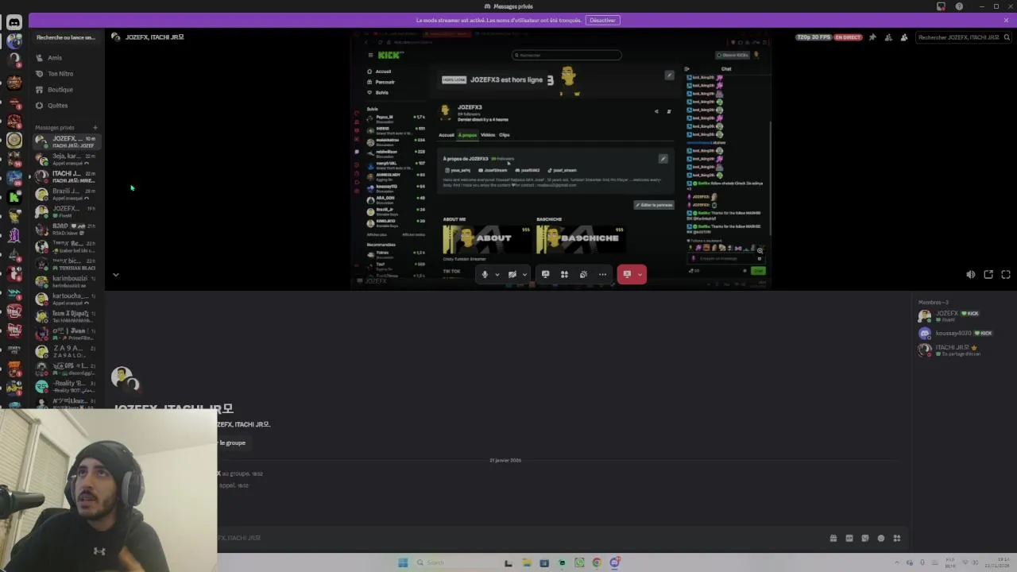Open File Explorer from the taskbar

pos(526,562)
